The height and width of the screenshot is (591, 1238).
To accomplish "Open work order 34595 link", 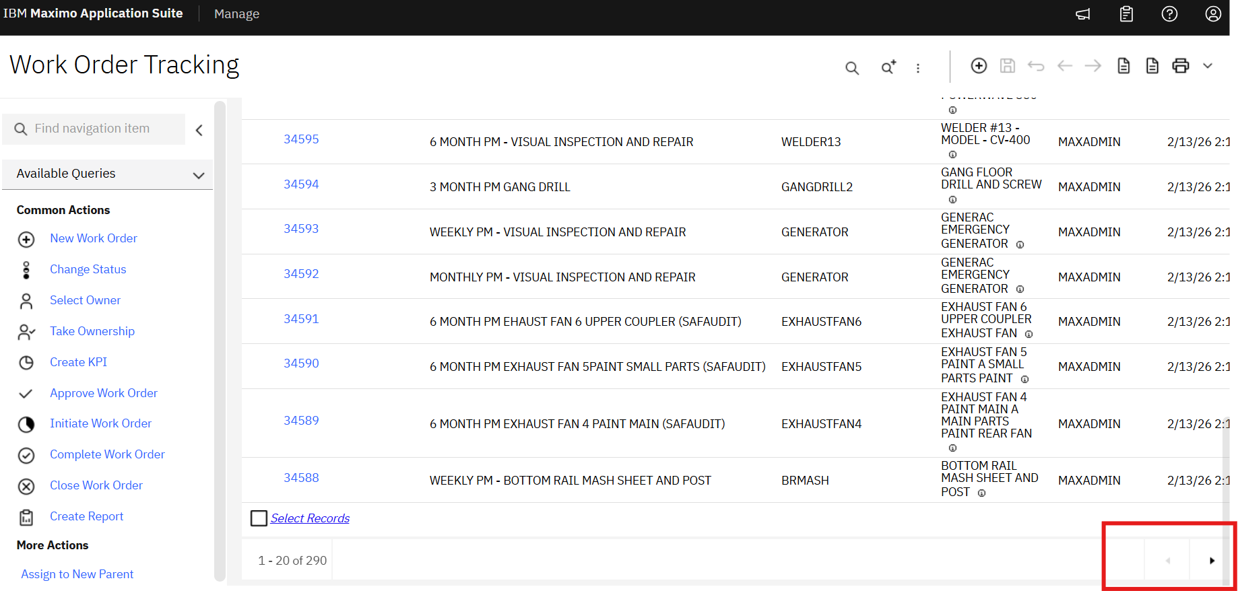I will [301, 139].
